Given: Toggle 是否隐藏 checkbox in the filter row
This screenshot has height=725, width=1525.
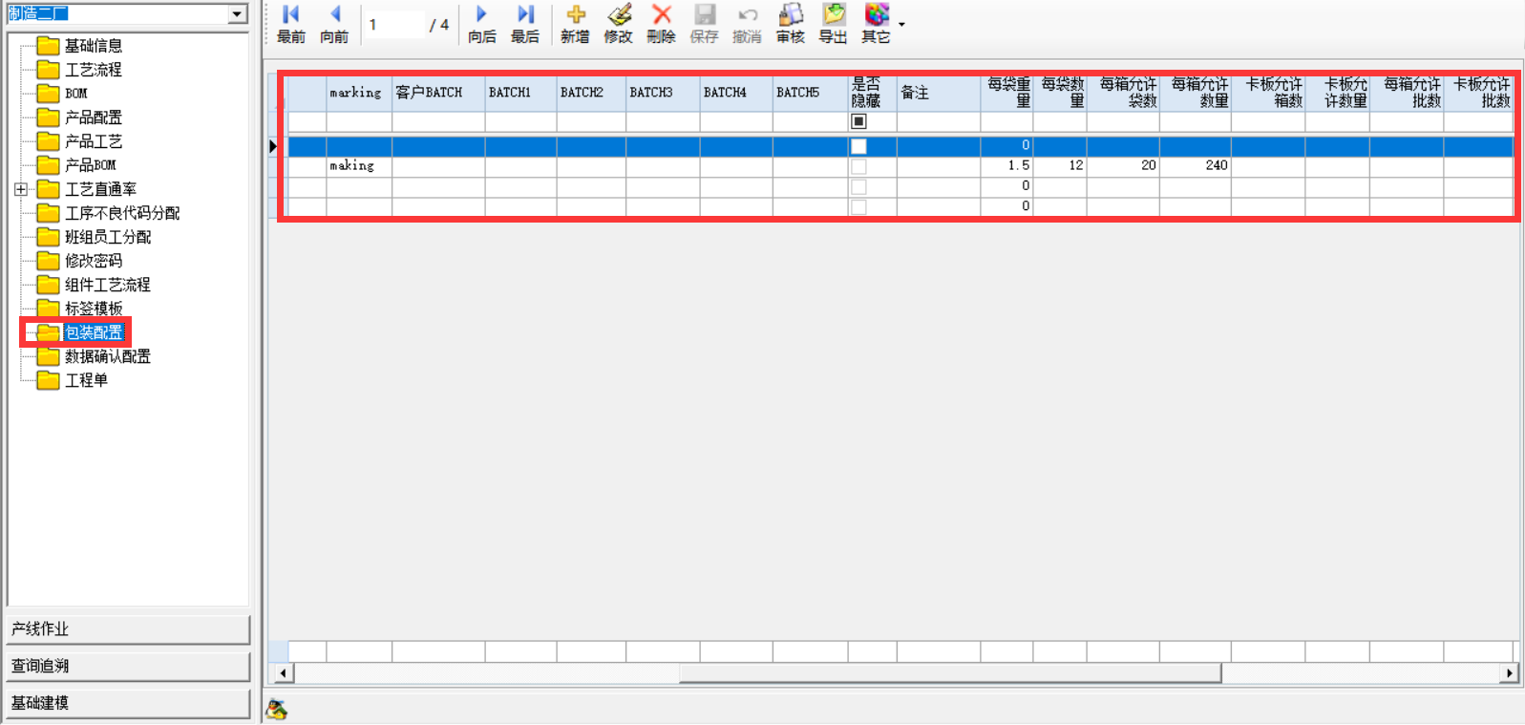Looking at the screenshot, I should pyautogui.click(x=858, y=122).
